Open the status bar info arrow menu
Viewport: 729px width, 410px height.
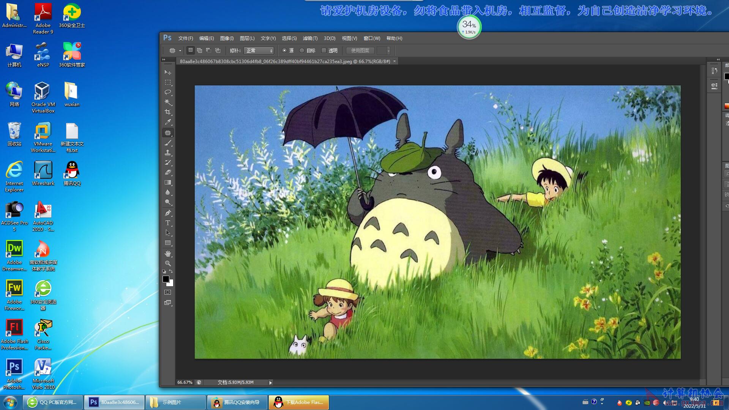point(270,383)
